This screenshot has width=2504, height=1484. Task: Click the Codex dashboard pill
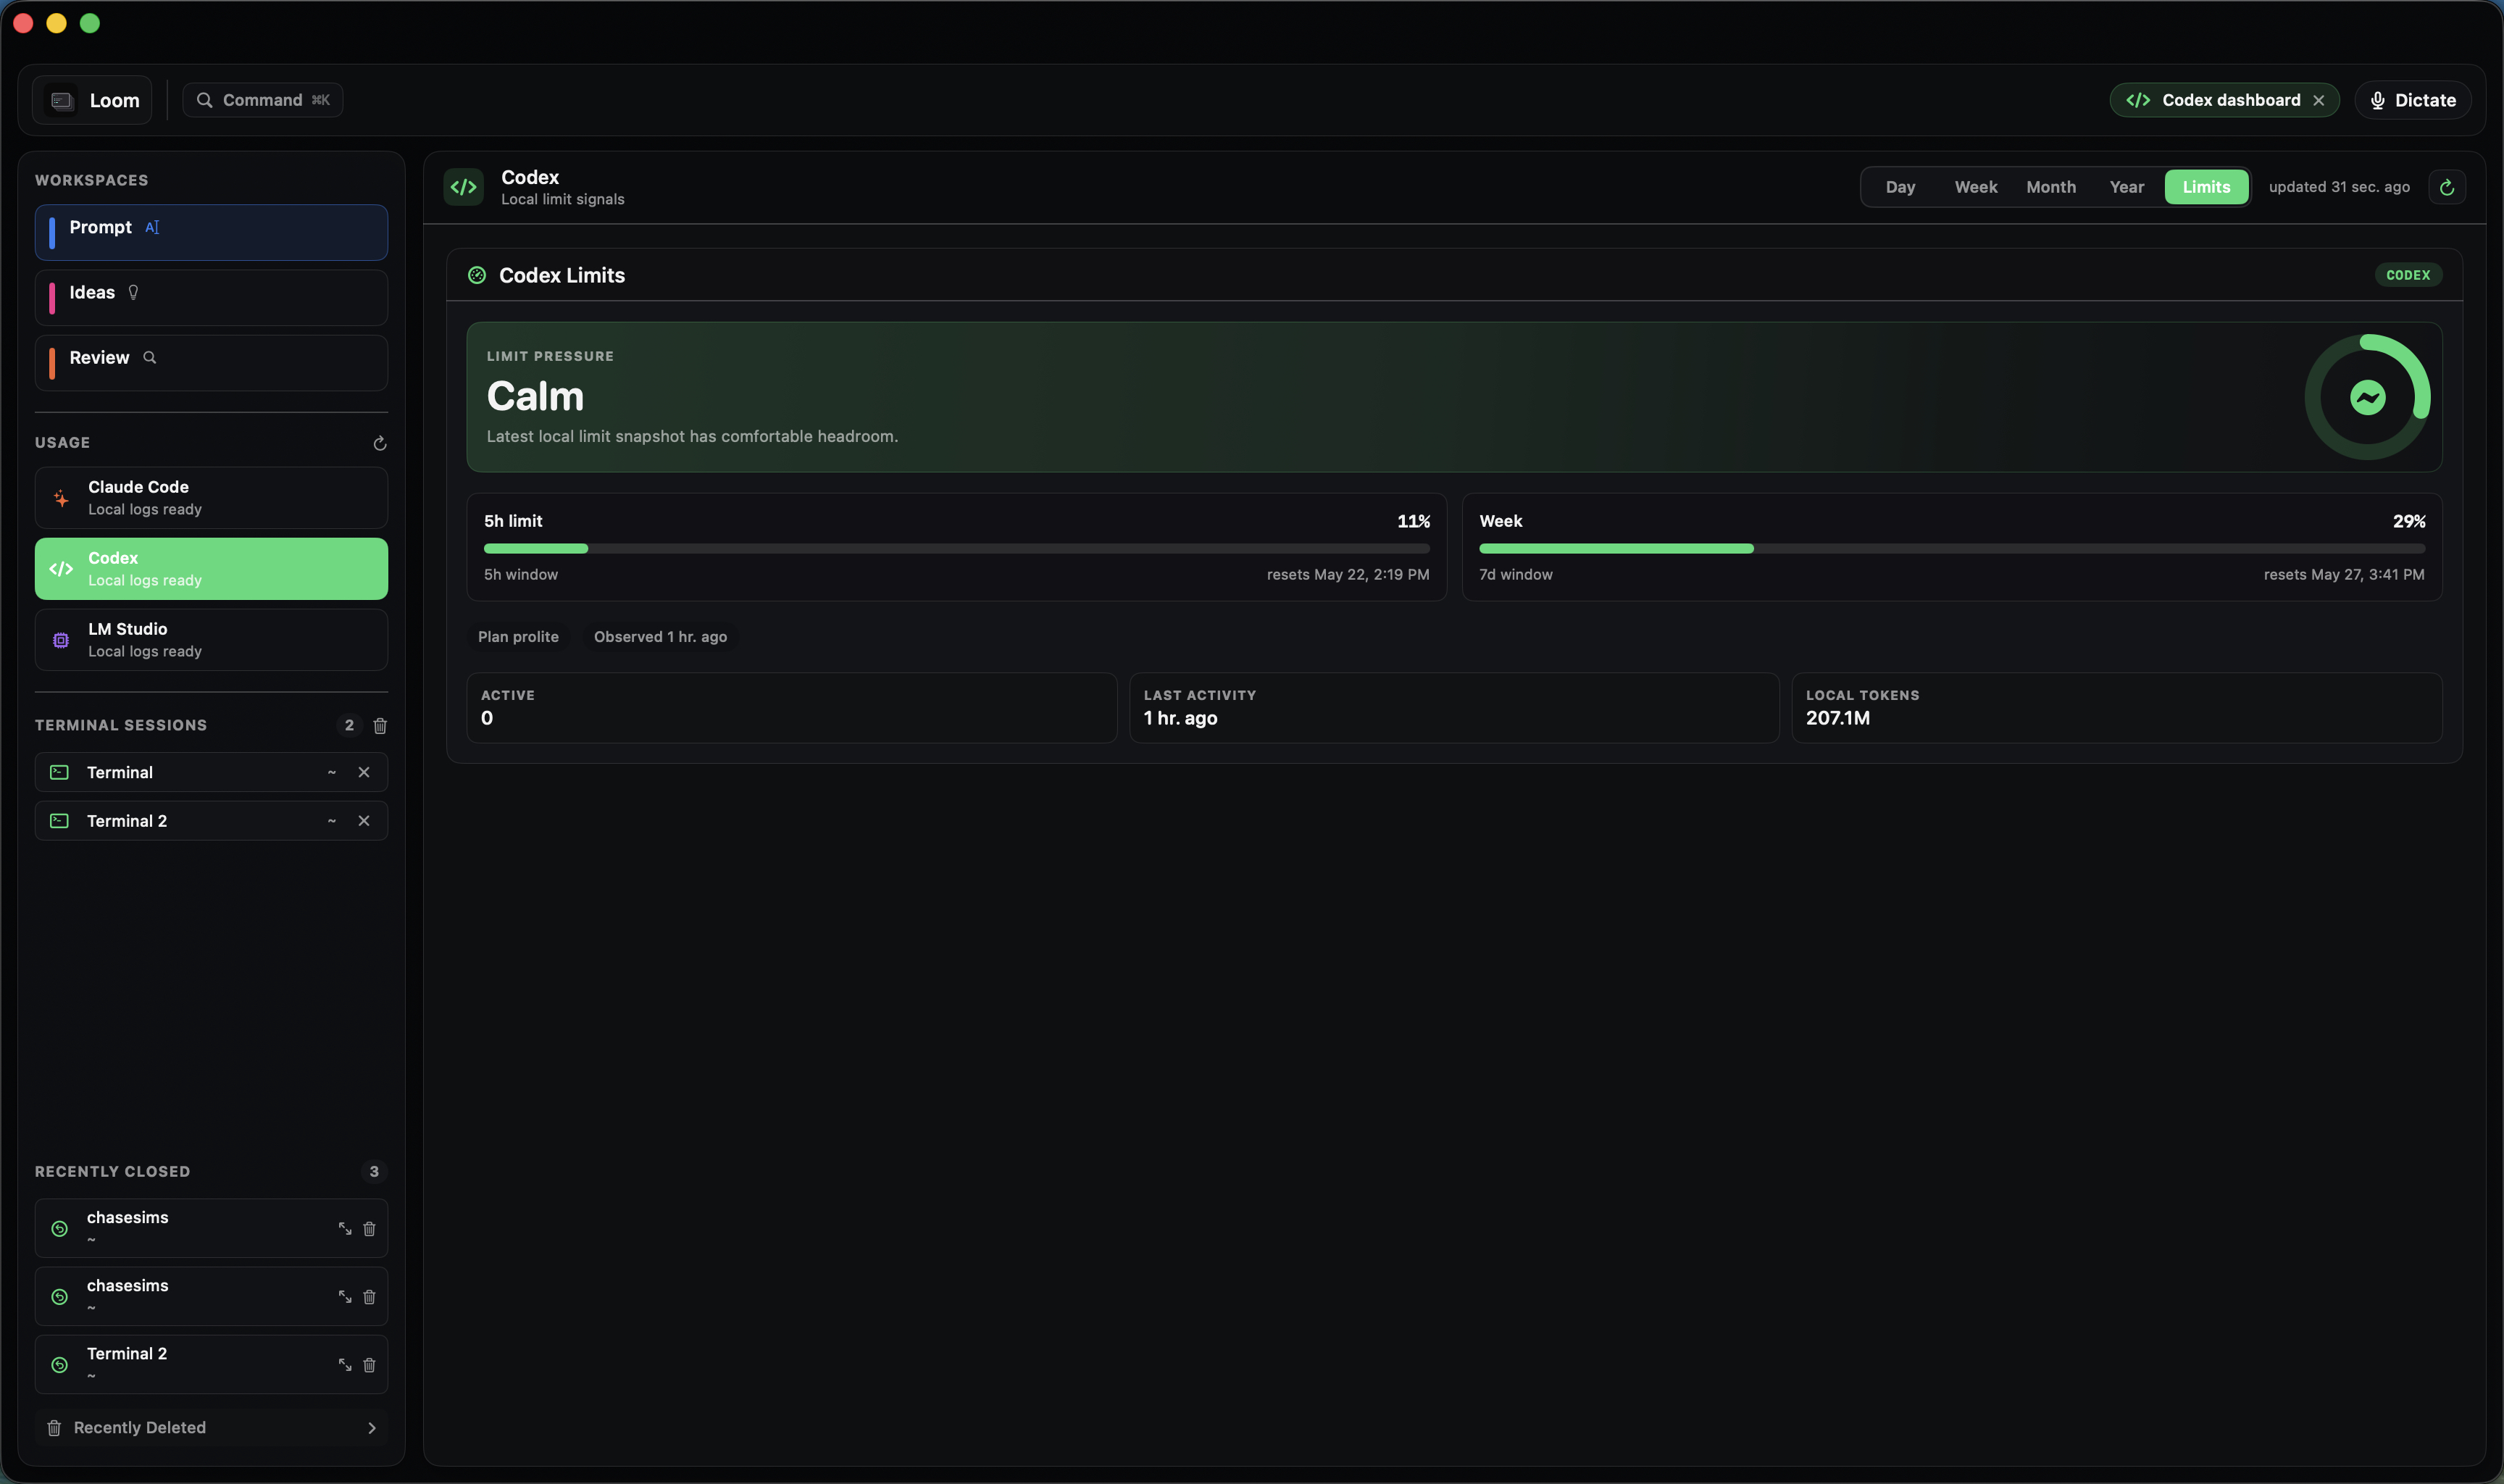click(2224, 100)
